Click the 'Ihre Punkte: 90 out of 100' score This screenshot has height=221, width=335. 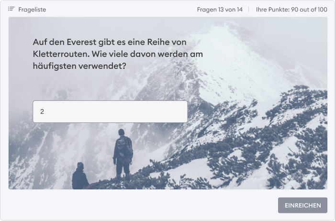pos(291,10)
